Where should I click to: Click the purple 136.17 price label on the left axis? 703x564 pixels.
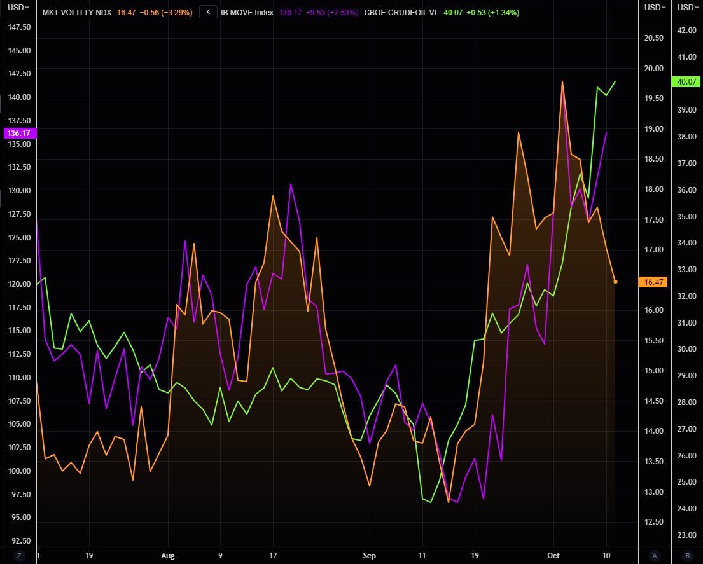(19, 133)
